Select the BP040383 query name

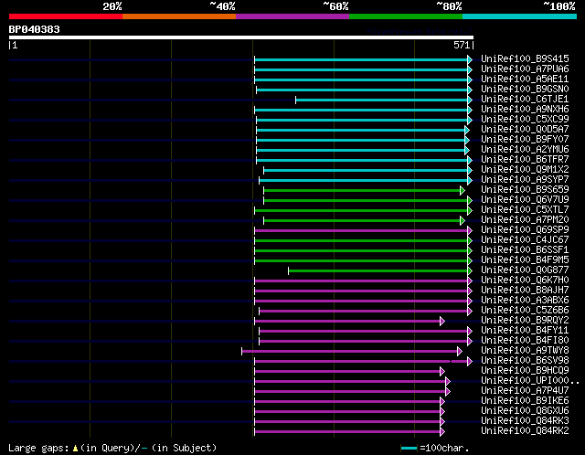pyautogui.click(x=35, y=29)
